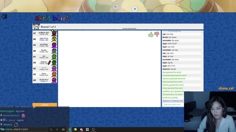Click the skribbl.io logo
Image resolution: width=236 pixels, height=132 pixels.
click(52, 18)
